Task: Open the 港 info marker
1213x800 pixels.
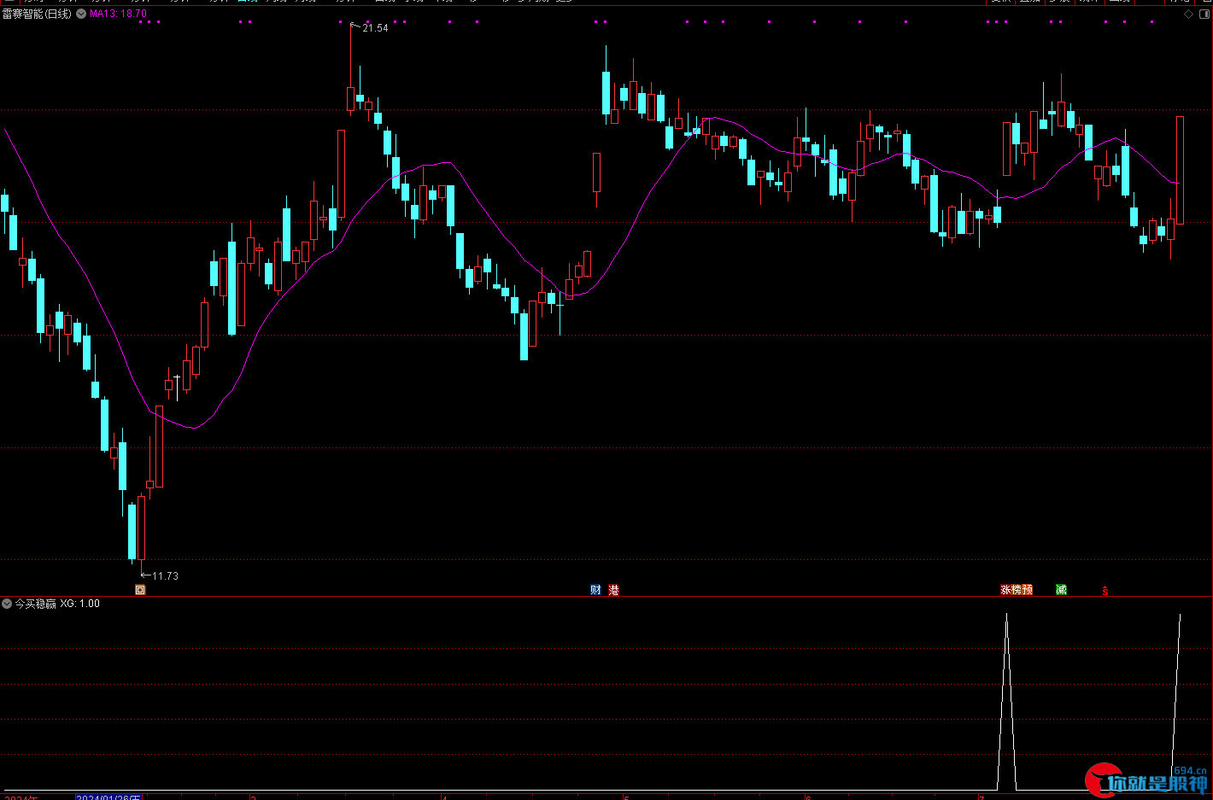Action: click(x=613, y=590)
